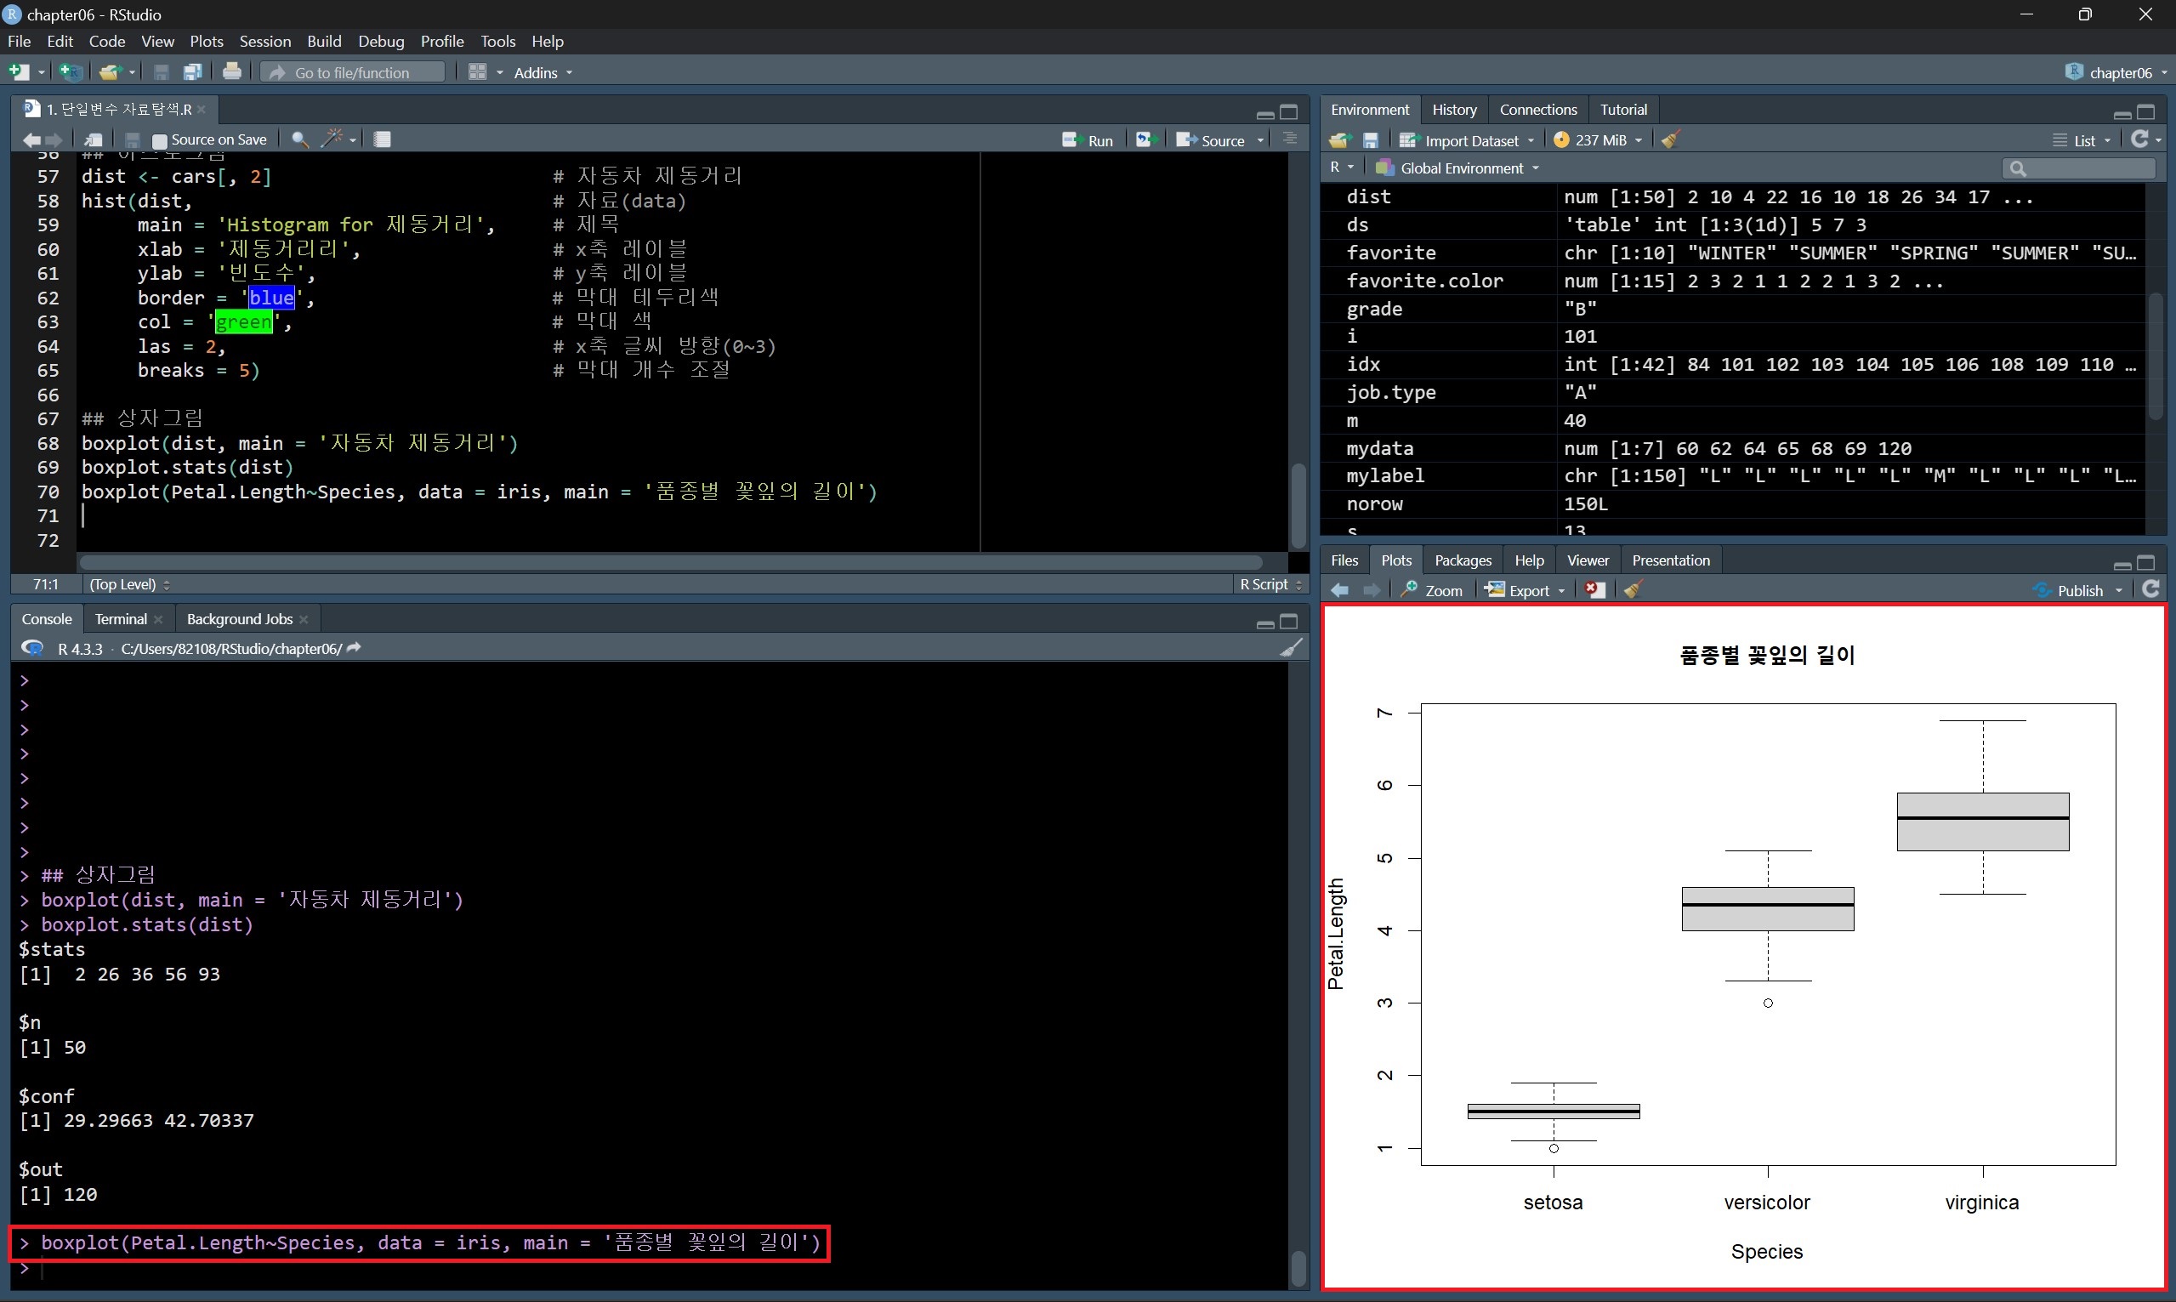The height and width of the screenshot is (1302, 2176).
Task: Enable the Source on Save checkbox
Action: [x=160, y=140]
